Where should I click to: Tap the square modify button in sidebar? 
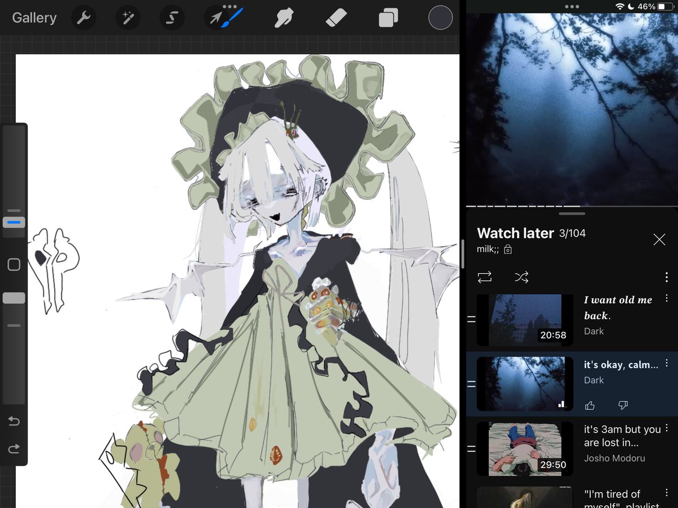pos(14,265)
